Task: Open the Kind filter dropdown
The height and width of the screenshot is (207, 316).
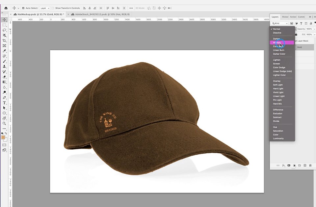Action: pyautogui.click(x=280, y=23)
